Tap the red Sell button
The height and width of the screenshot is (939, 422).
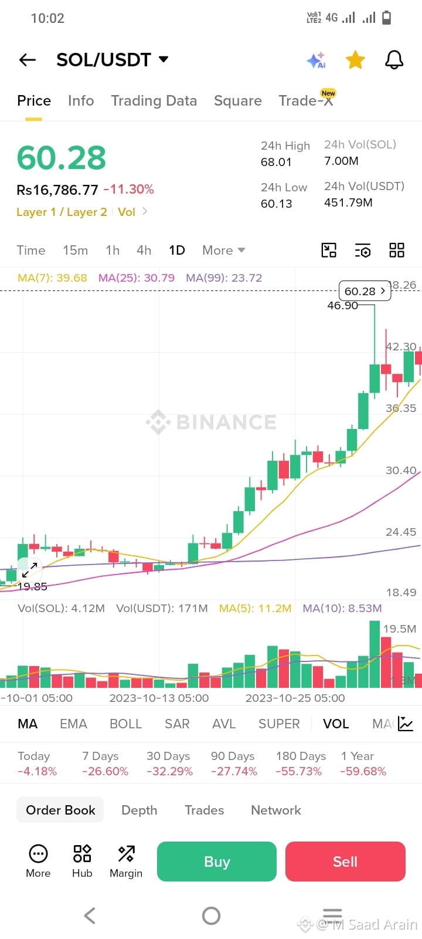point(345,862)
